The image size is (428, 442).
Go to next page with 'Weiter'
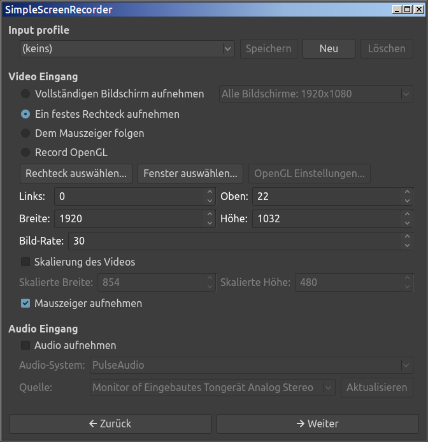click(317, 424)
